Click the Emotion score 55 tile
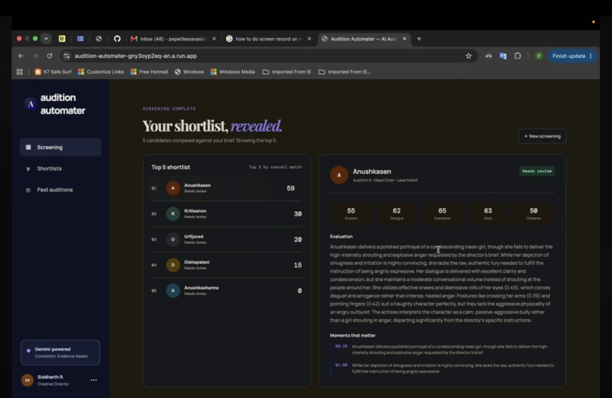The width and height of the screenshot is (612, 398). pos(351,213)
